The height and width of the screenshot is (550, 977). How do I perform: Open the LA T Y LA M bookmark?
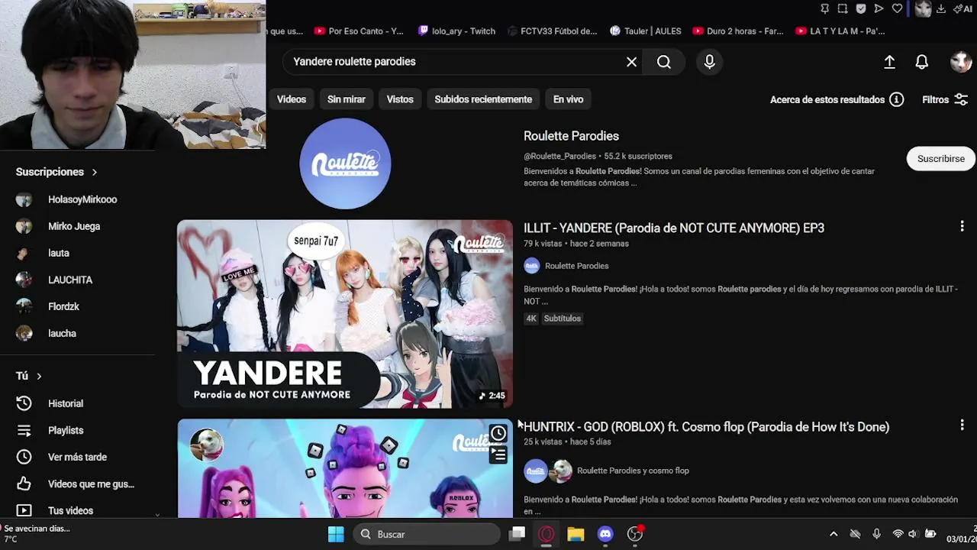pyautogui.click(x=840, y=31)
